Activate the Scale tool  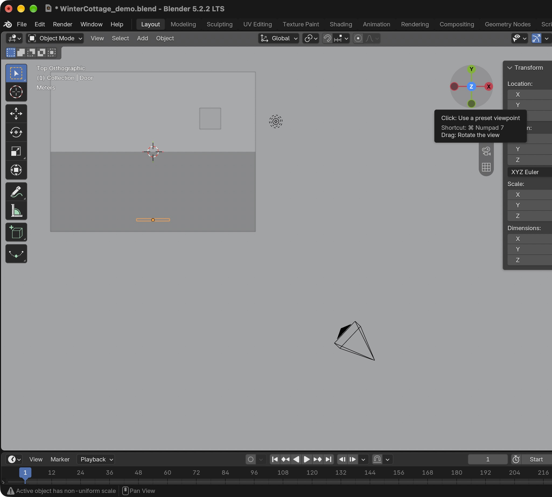coord(16,151)
